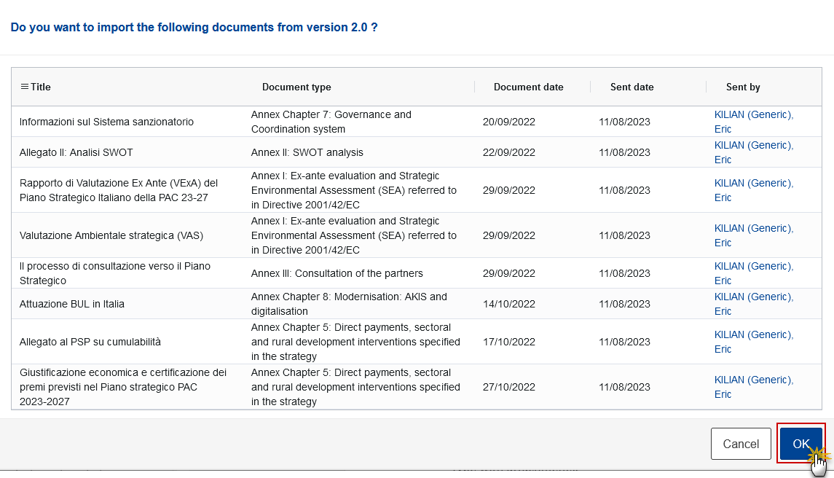Sort by the Sent by column header

coord(743,87)
